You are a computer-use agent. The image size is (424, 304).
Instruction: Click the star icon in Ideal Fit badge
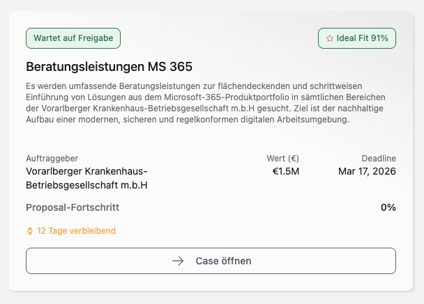(329, 38)
